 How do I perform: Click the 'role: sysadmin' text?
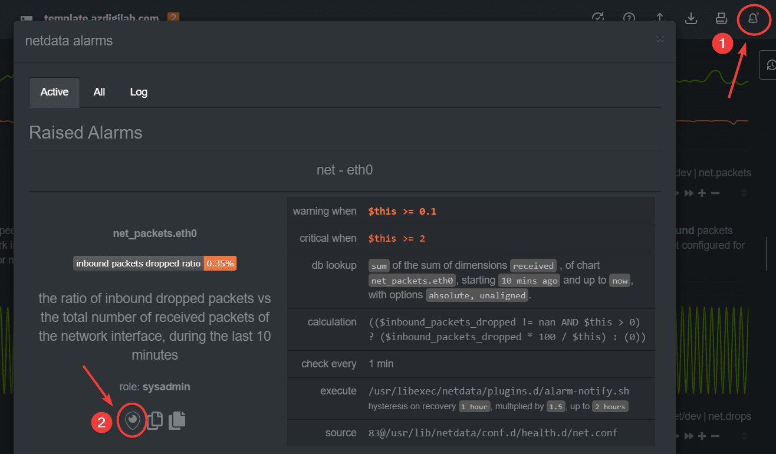pyautogui.click(x=154, y=387)
